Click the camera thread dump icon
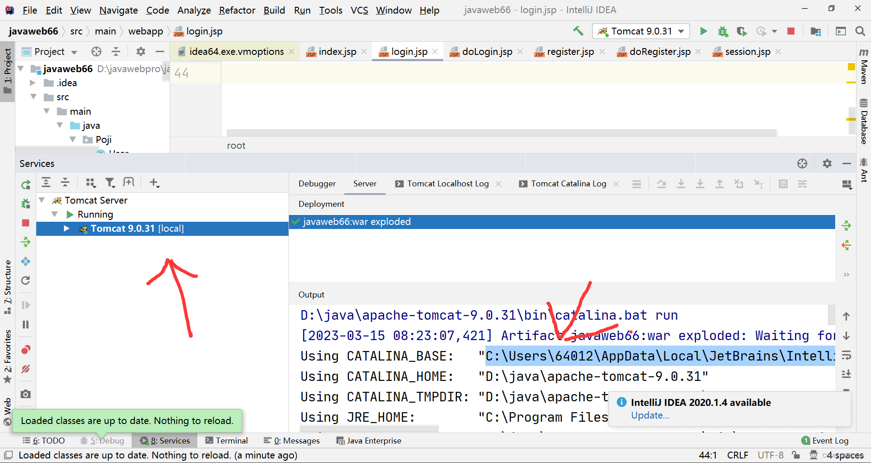 26,394
